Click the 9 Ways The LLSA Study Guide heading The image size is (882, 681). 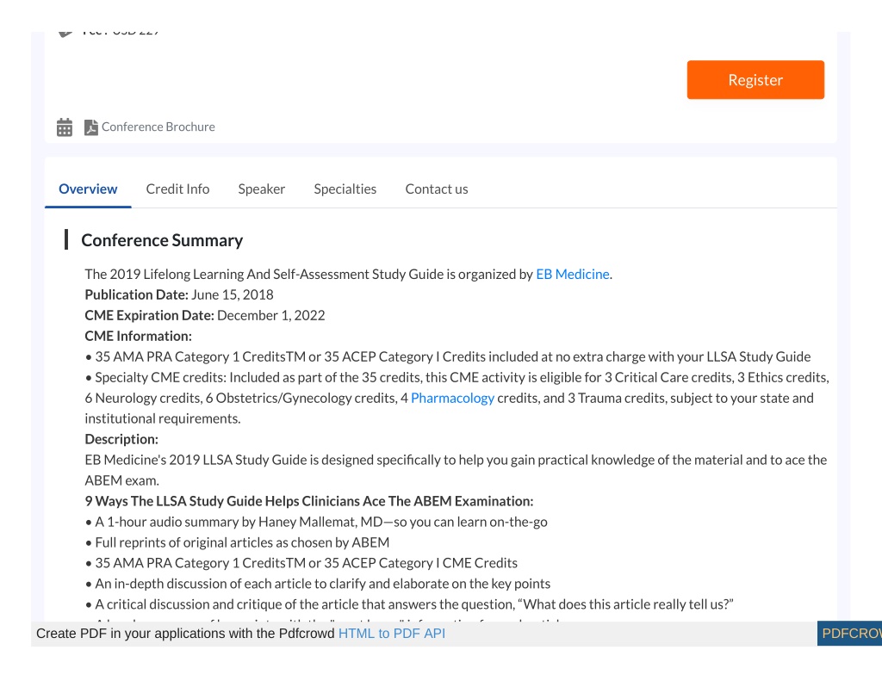309,501
